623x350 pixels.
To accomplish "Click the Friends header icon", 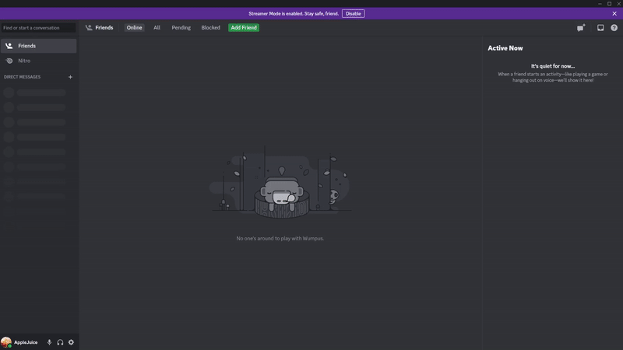I will tap(89, 28).
